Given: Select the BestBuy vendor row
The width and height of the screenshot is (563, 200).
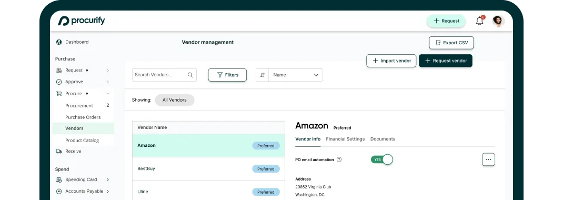Looking at the screenshot, I should click(208, 169).
